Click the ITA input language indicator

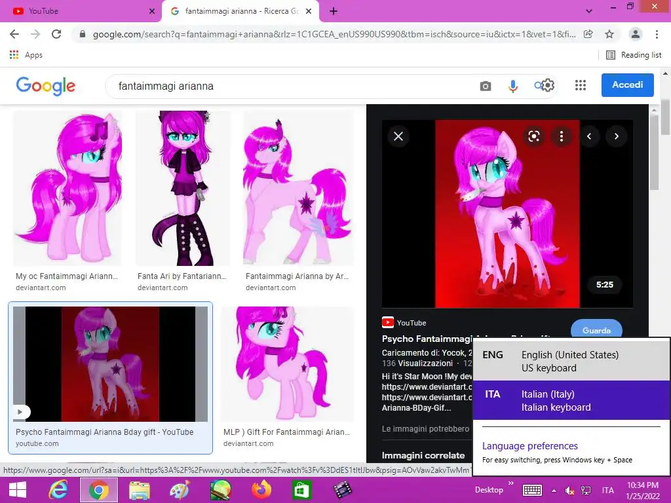pos(607,491)
